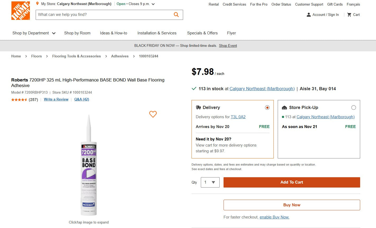
Task: Click the location pin beside My Store
Action: click(37, 4)
